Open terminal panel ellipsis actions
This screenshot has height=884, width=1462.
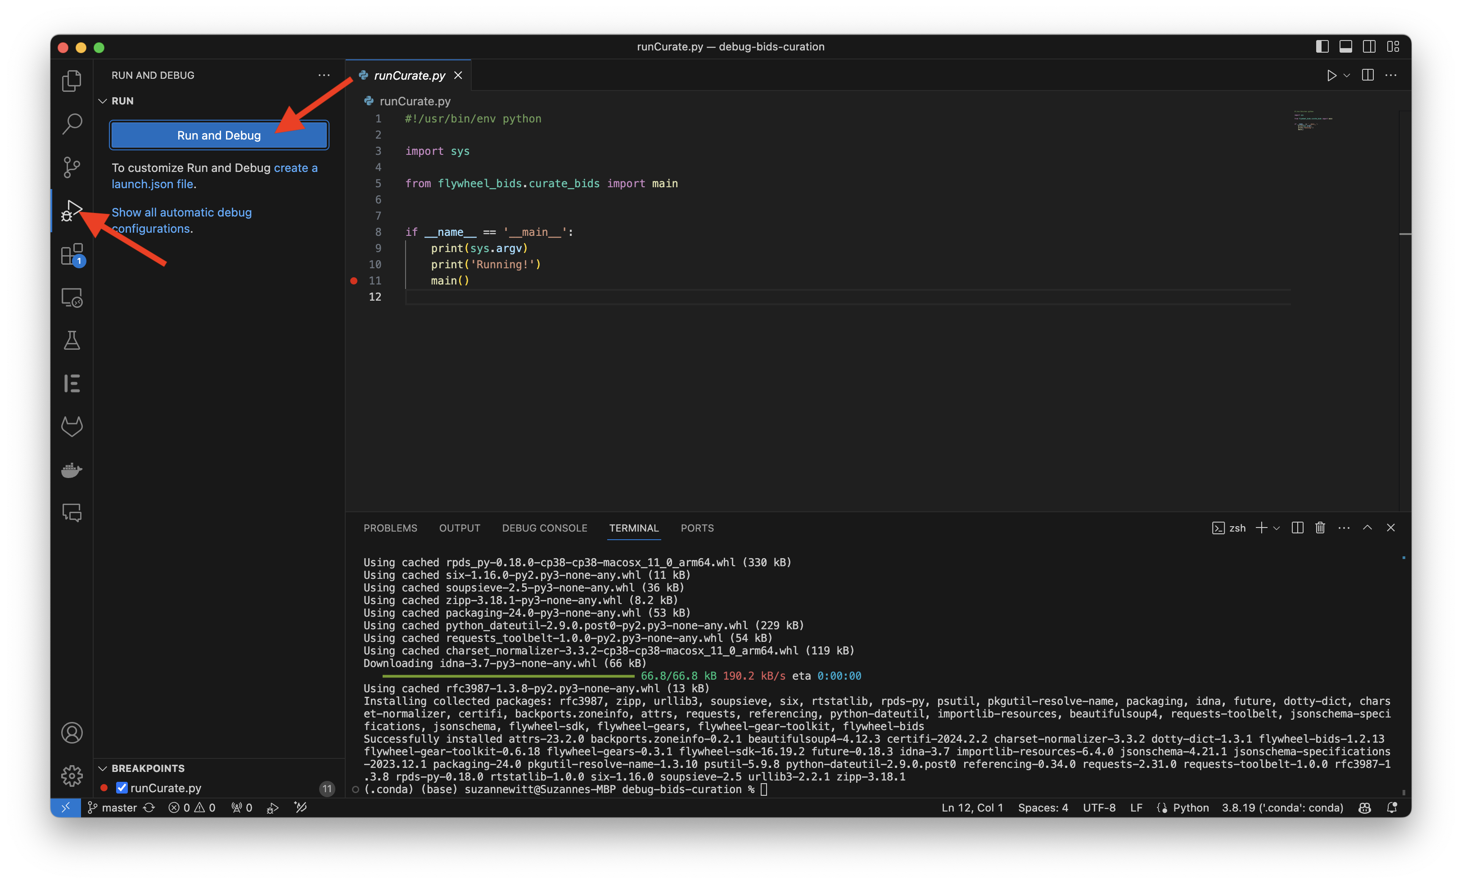click(1344, 528)
